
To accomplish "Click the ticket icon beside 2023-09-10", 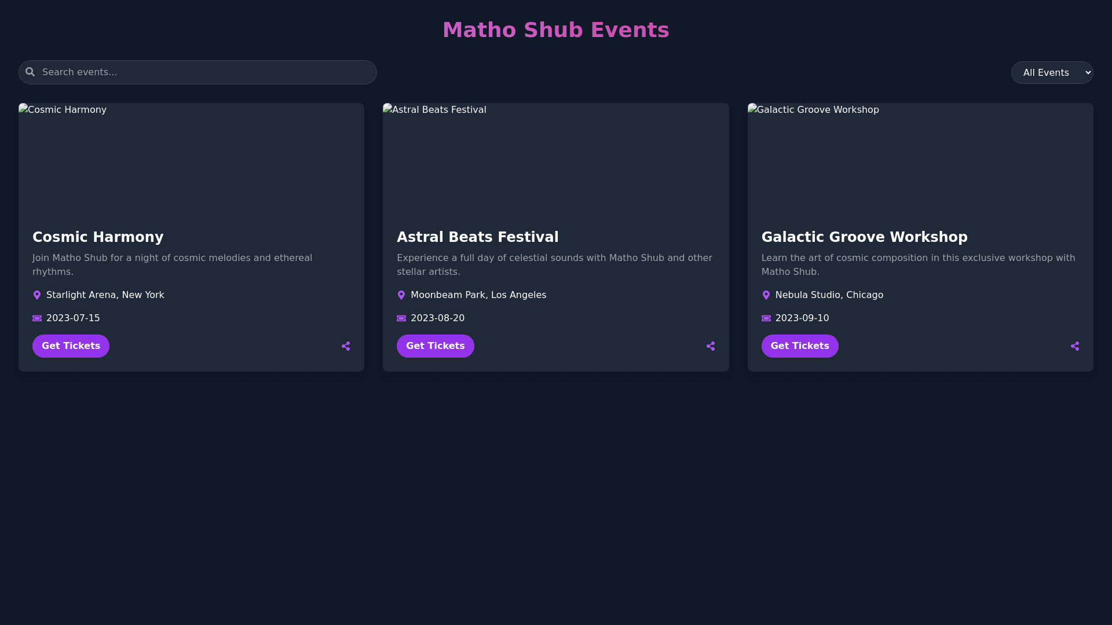I will tap(766, 318).
